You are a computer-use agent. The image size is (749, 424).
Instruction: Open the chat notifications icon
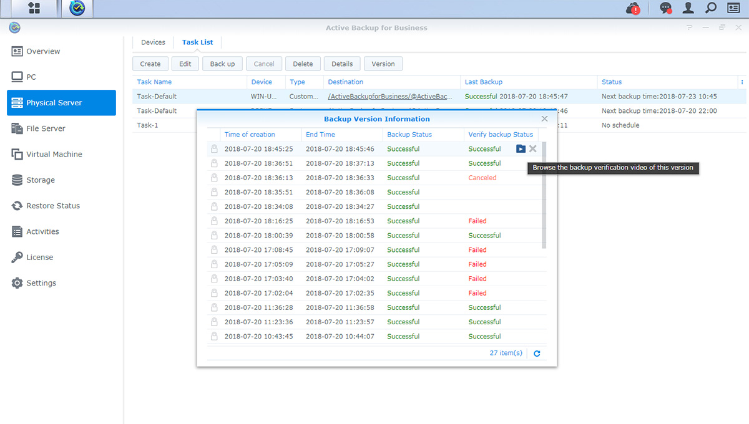[665, 9]
